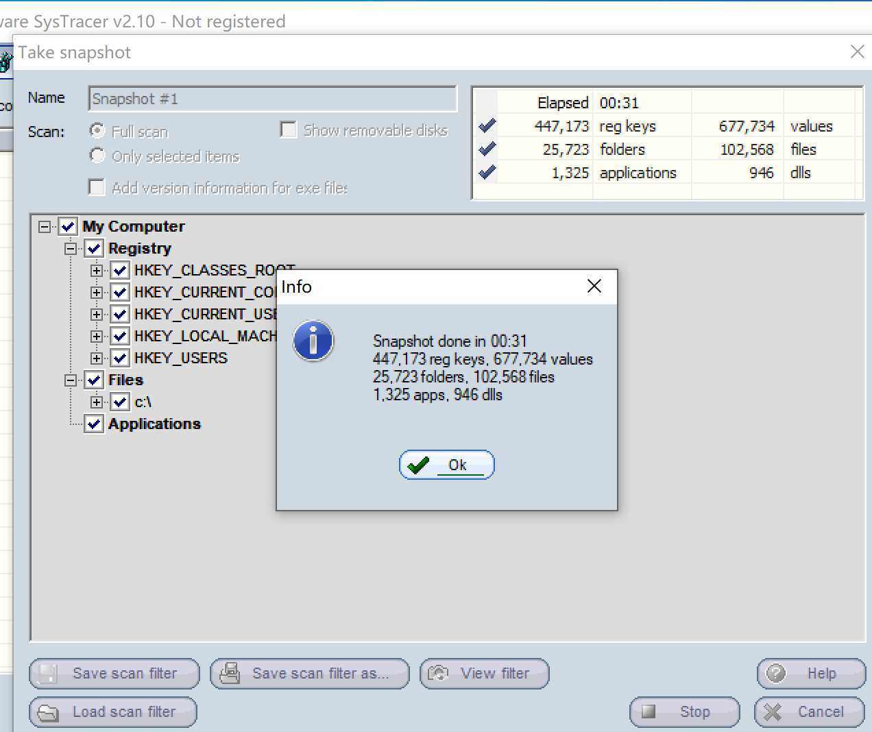Select Only selected items radio button
872x732 pixels.
point(97,156)
